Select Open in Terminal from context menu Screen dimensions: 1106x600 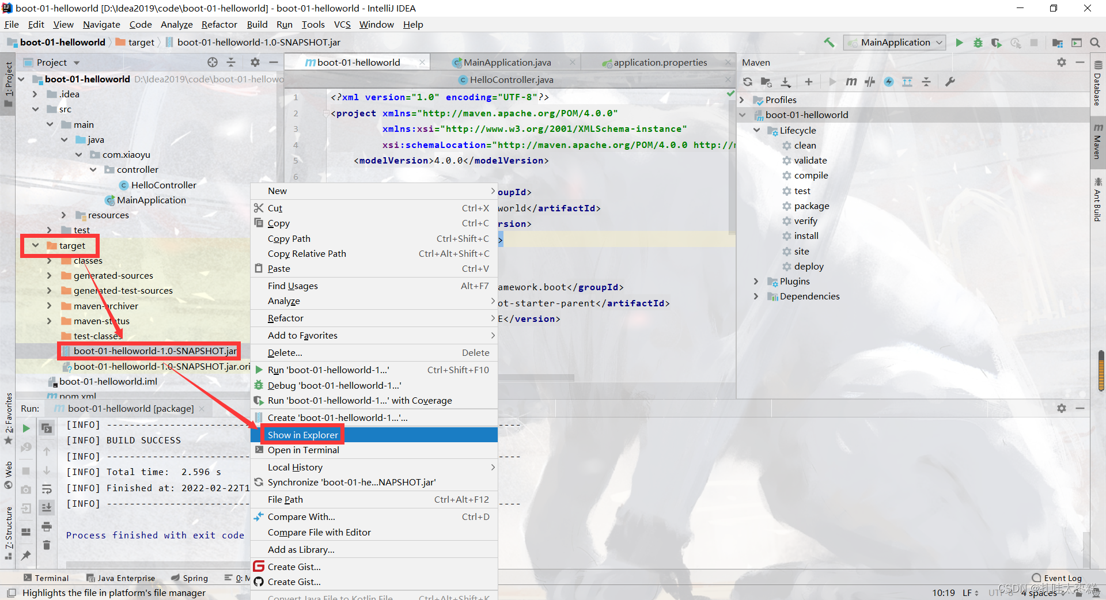click(374, 450)
